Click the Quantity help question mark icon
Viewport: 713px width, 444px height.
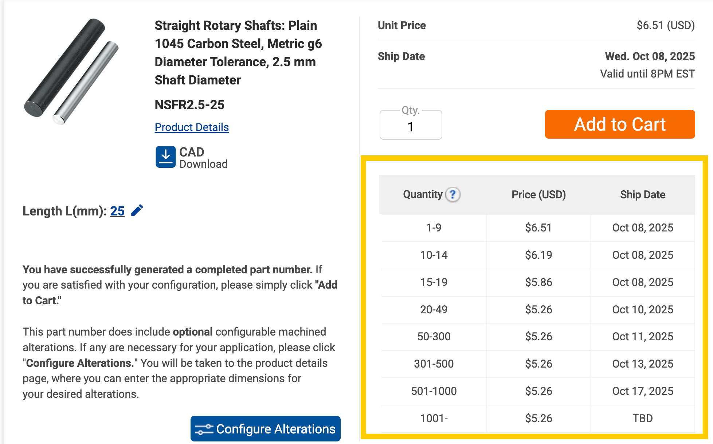[453, 194]
